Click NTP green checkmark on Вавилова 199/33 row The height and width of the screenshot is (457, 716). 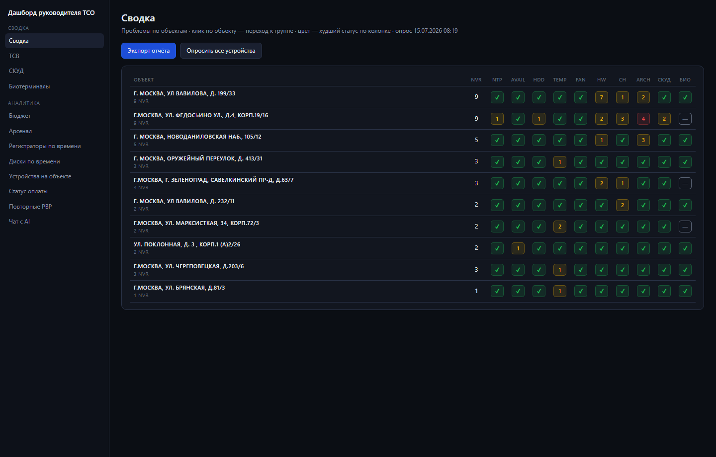tap(497, 97)
